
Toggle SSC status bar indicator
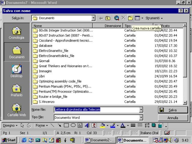click(x=134, y=133)
